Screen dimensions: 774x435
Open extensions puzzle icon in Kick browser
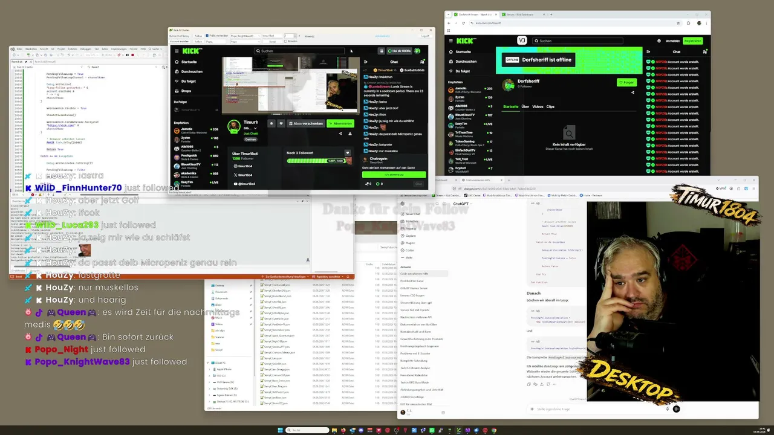point(688,23)
